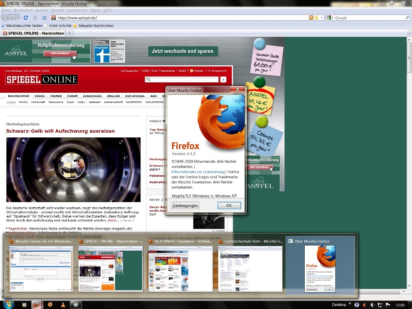
Task: Click the network icon in system tray
Action: tap(380, 305)
